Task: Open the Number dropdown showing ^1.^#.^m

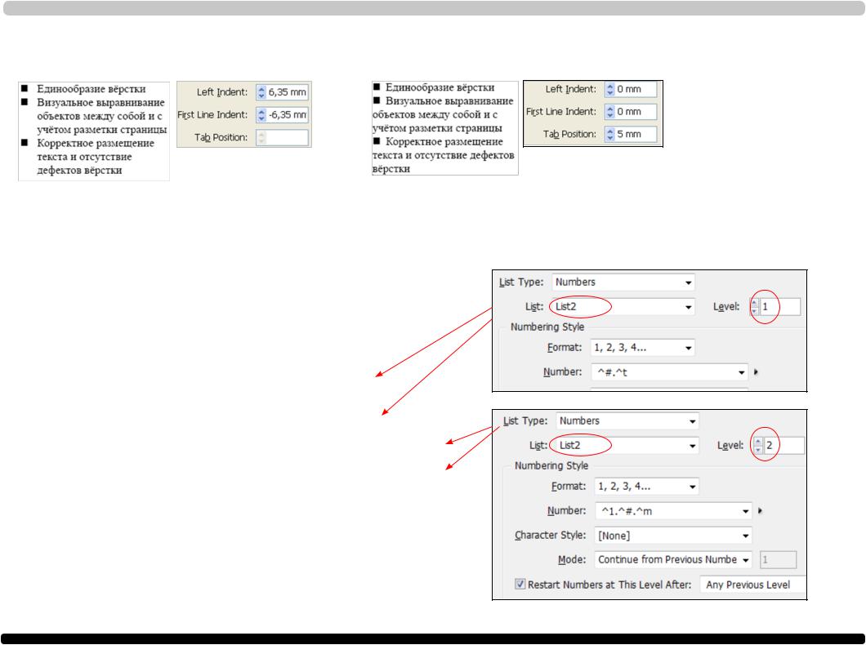Action: point(673,511)
